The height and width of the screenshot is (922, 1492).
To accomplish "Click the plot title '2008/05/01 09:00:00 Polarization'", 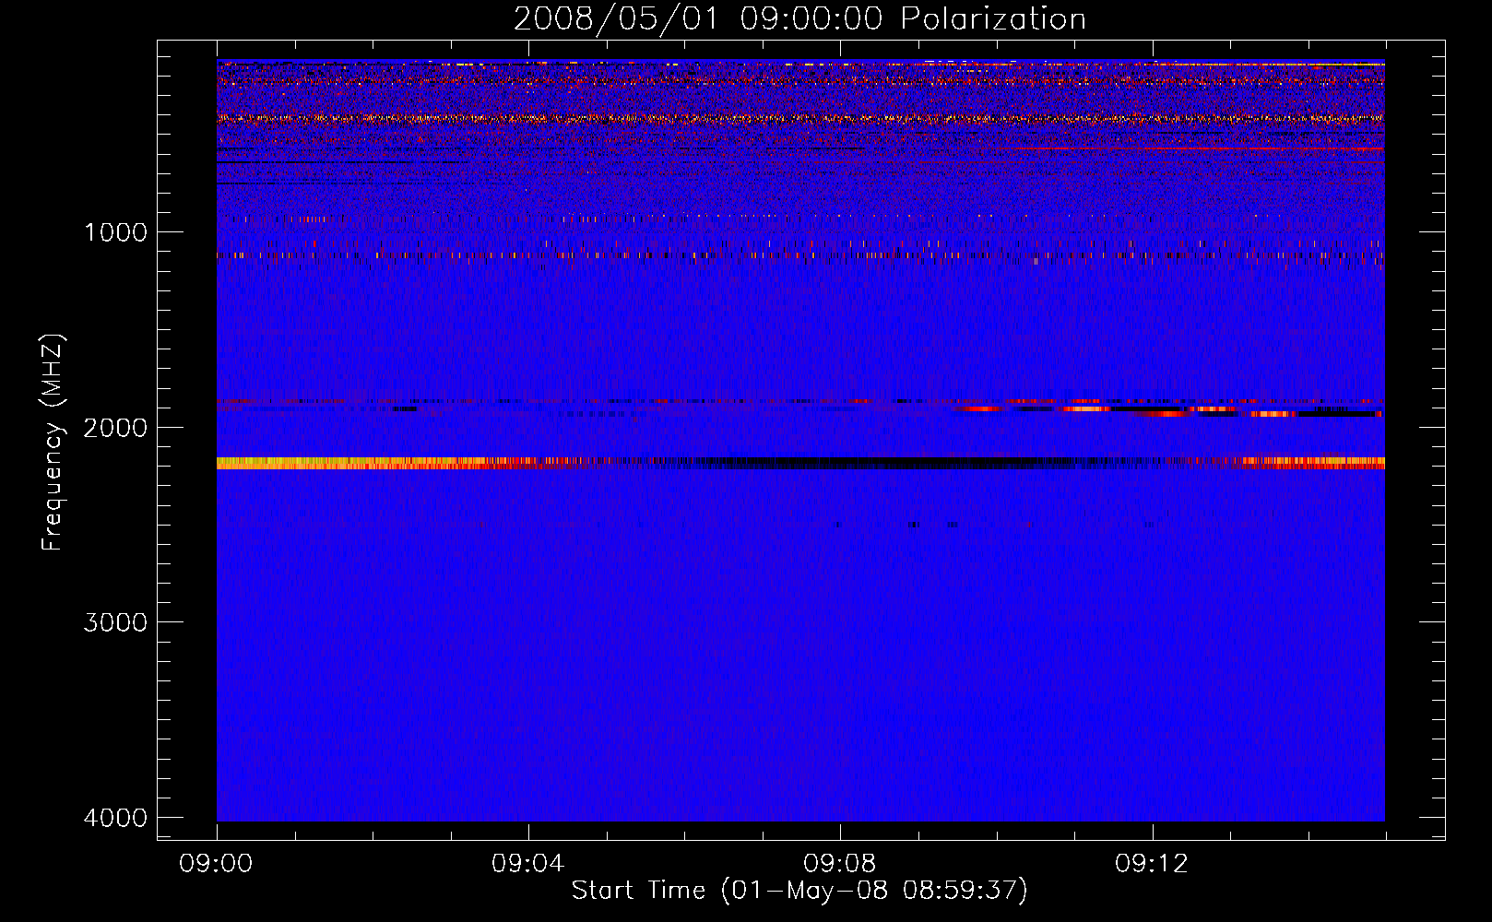I will pos(799,18).
